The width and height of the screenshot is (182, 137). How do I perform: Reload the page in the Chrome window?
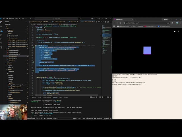120,23
